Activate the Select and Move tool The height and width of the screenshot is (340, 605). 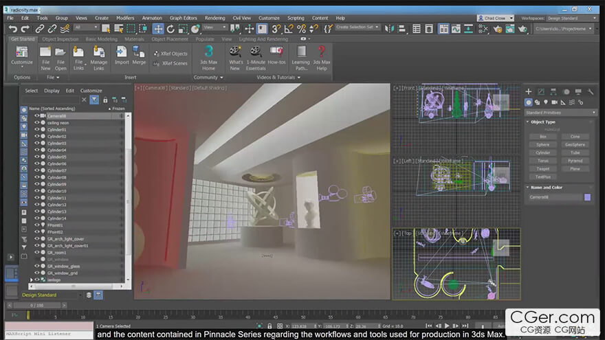click(x=158, y=29)
